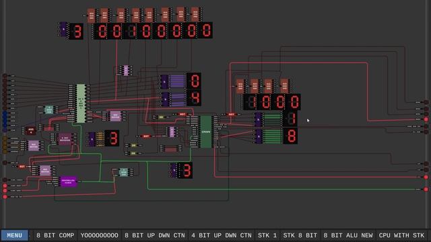431x242 pixels.
Task: Click the lit red output pin in the upper right group
Action: pos(426,120)
